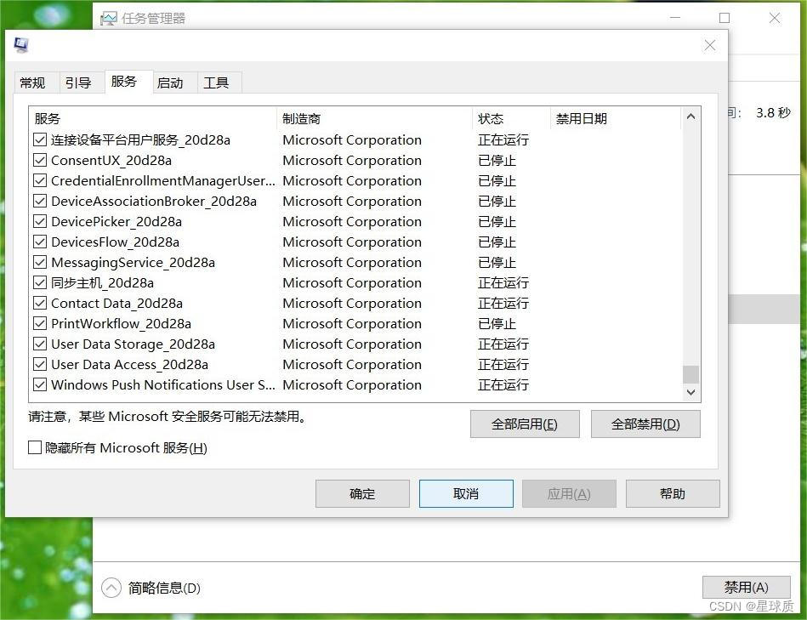Toggle Contact Data_20d28a checkbox

click(40, 303)
